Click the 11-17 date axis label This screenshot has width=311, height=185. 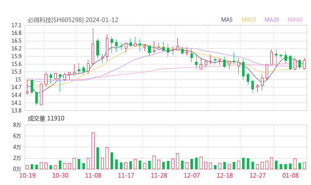tap(126, 175)
